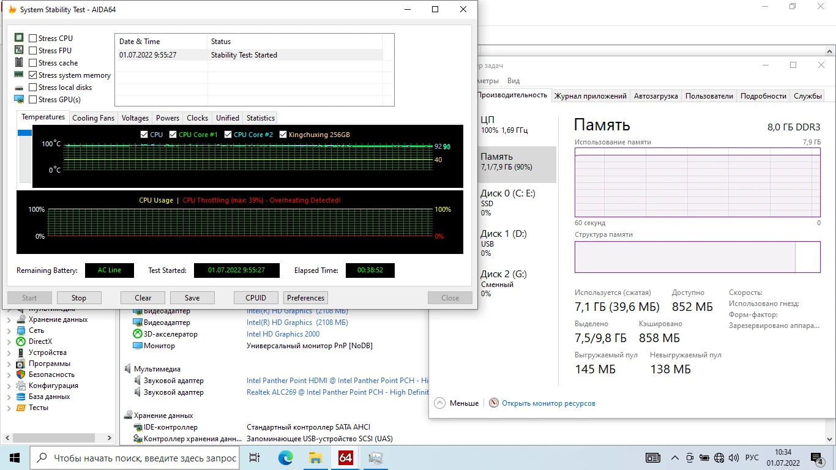
Task: Switch to the Voltages tab
Action: pos(135,118)
